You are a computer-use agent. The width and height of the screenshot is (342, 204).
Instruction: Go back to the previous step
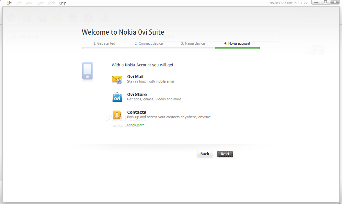[205, 154]
